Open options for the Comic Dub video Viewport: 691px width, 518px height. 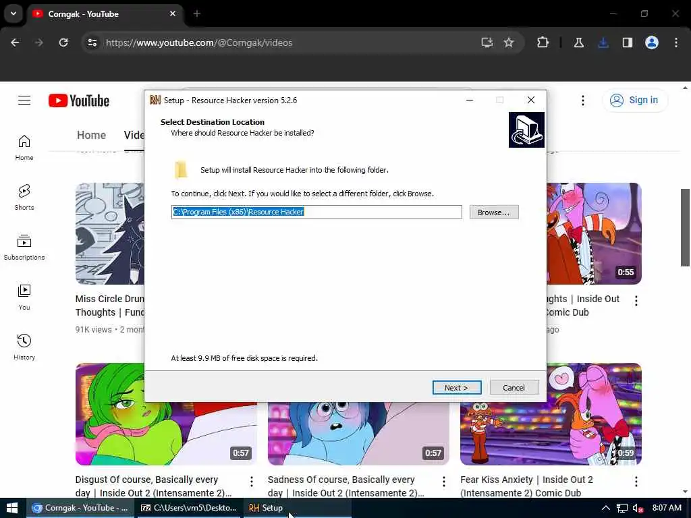(636, 301)
